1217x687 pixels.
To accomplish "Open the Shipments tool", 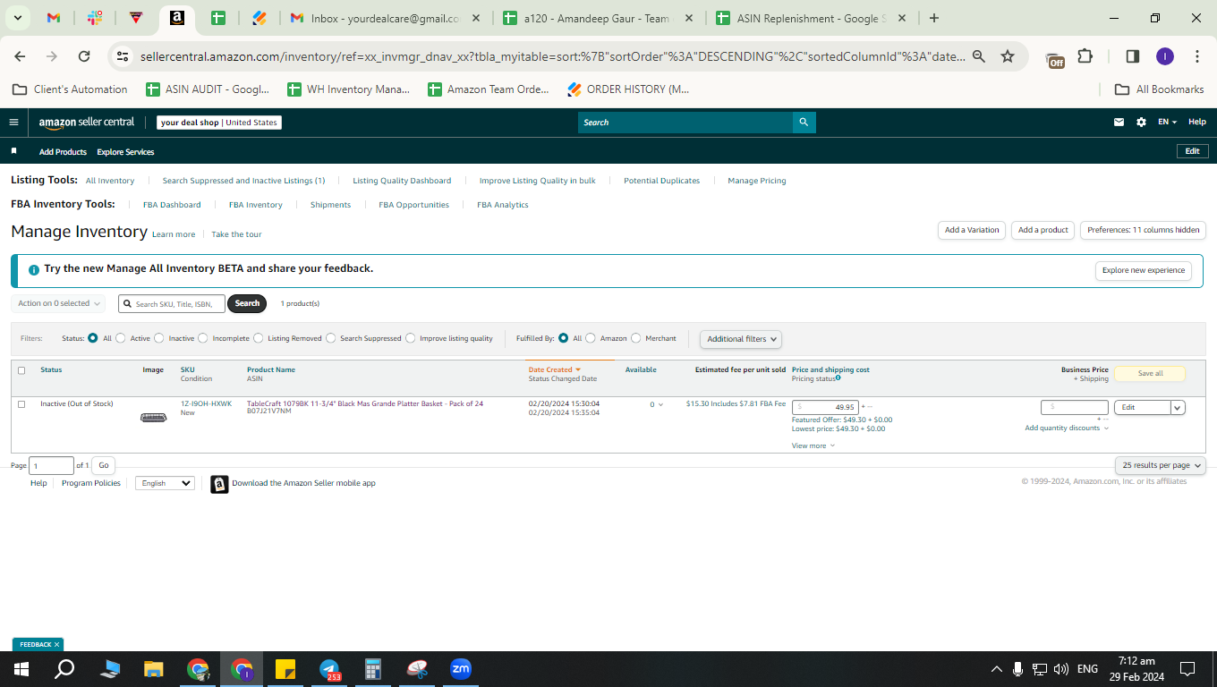I will point(330,205).
